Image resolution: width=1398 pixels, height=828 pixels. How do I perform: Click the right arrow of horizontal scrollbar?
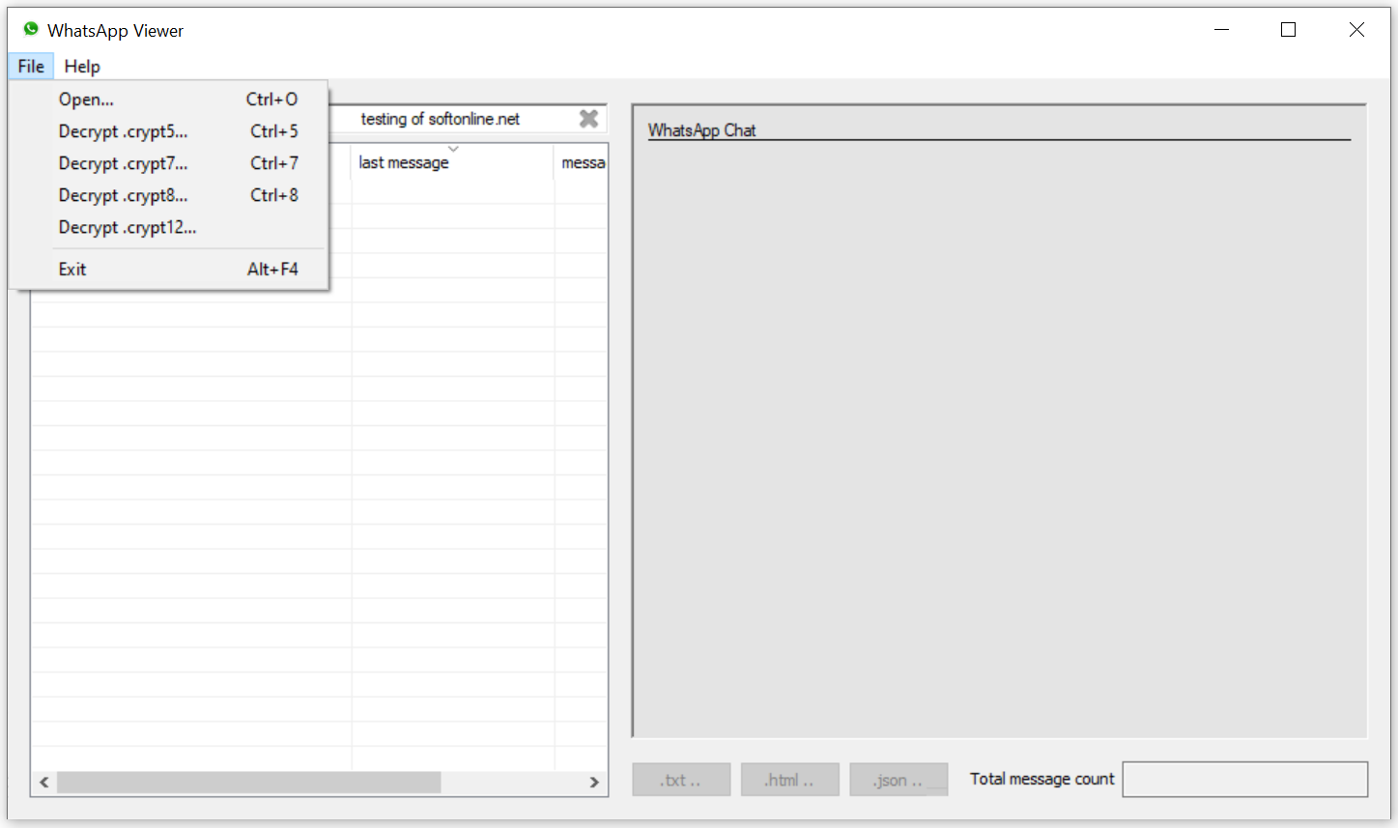pos(594,782)
